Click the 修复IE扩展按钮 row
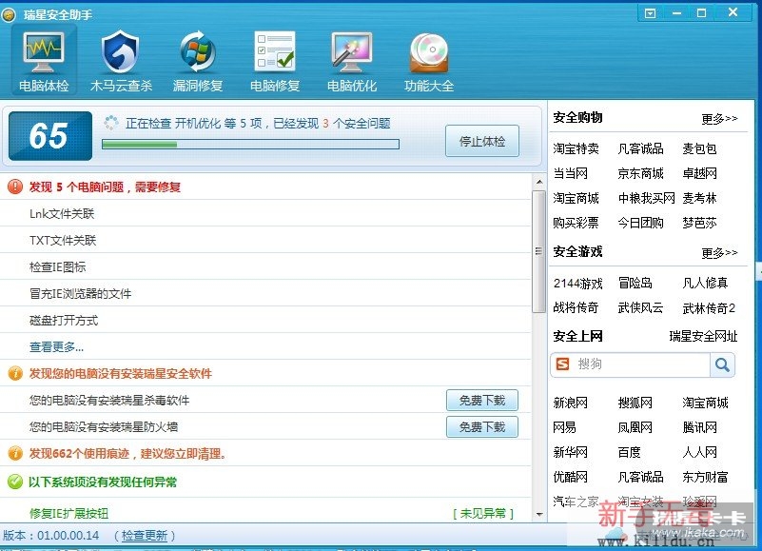 click(264, 513)
